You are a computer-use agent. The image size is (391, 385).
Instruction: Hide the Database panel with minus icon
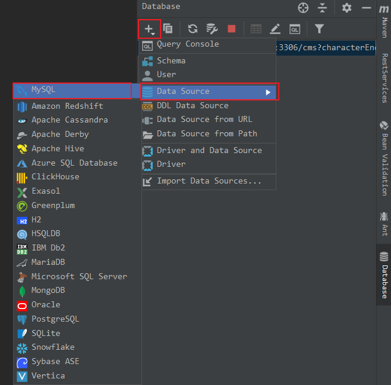point(367,8)
